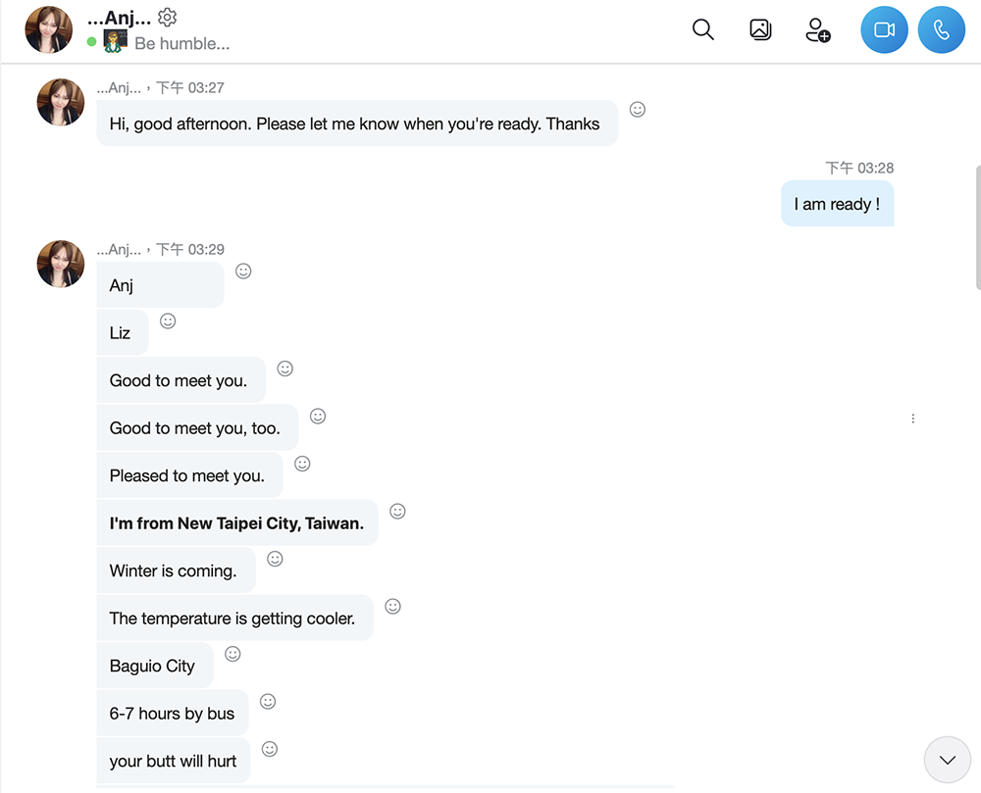
Task: Jump to latest messages using the down chevron
Action: (947, 759)
